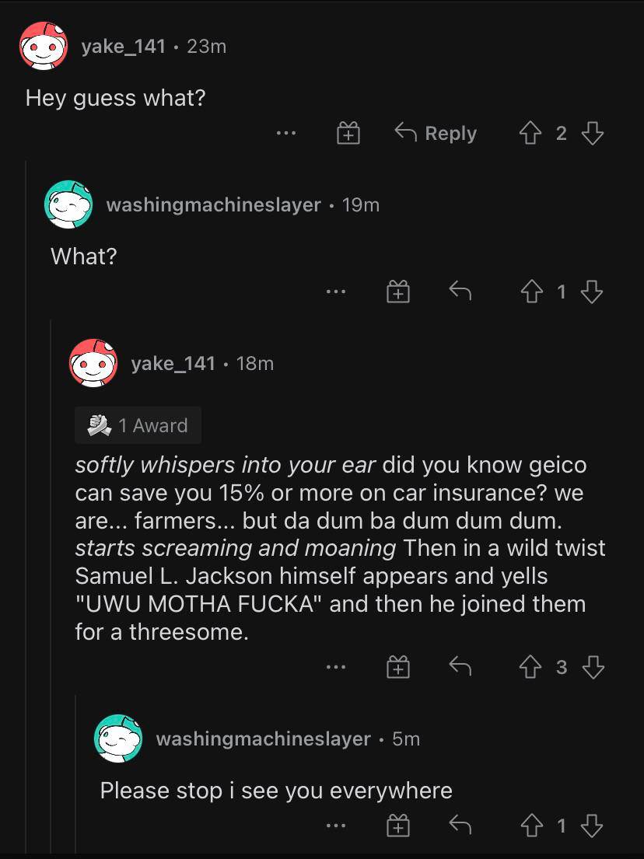
Task: Reply arrow on the "What?" comment
Action: pos(460,291)
